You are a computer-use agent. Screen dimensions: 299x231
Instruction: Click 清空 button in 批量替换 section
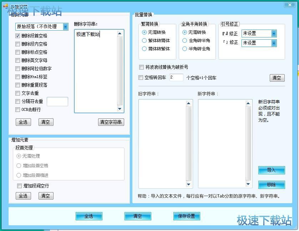pos(277,78)
